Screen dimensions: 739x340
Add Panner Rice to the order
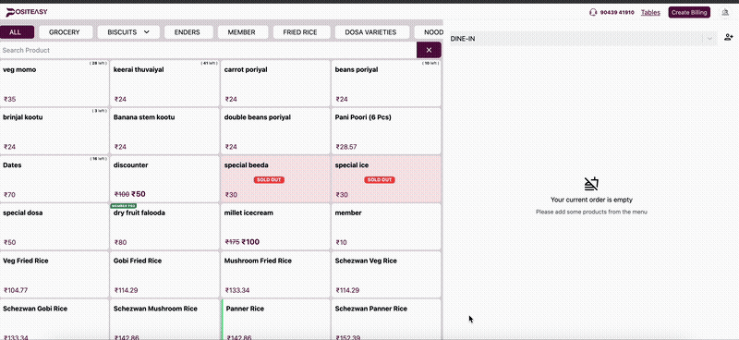click(x=275, y=320)
